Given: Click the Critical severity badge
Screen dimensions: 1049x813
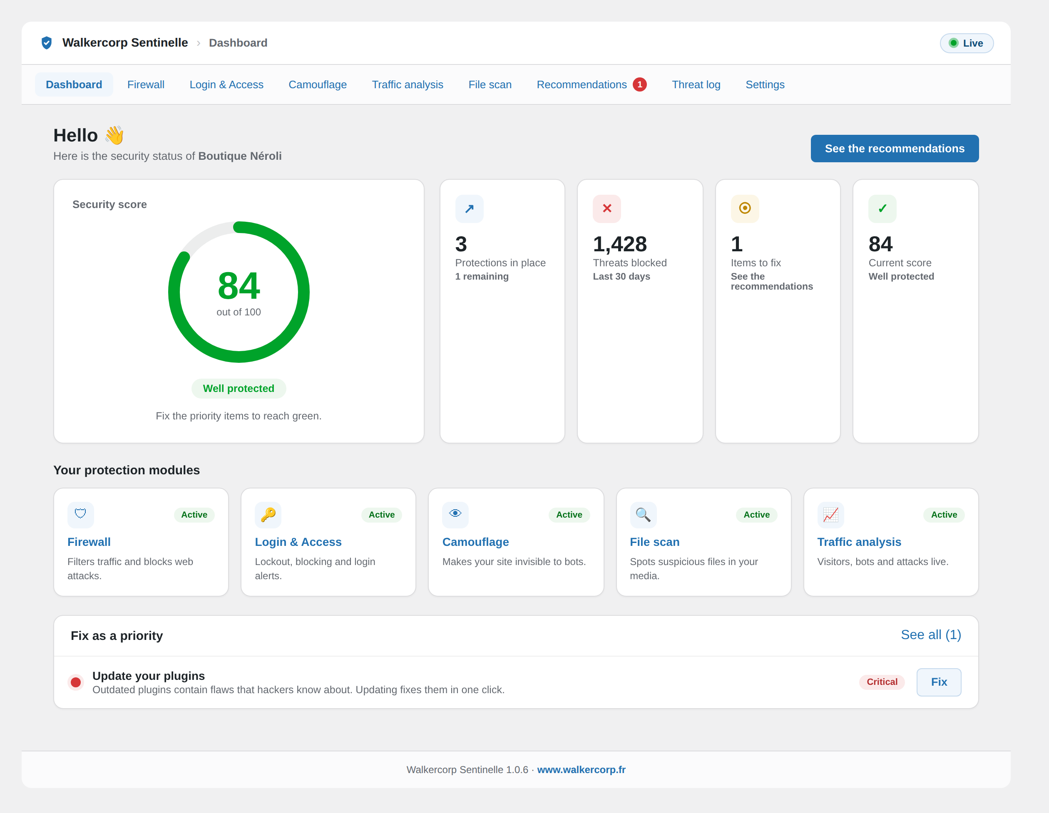Looking at the screenshot, I should coord(881,682).
